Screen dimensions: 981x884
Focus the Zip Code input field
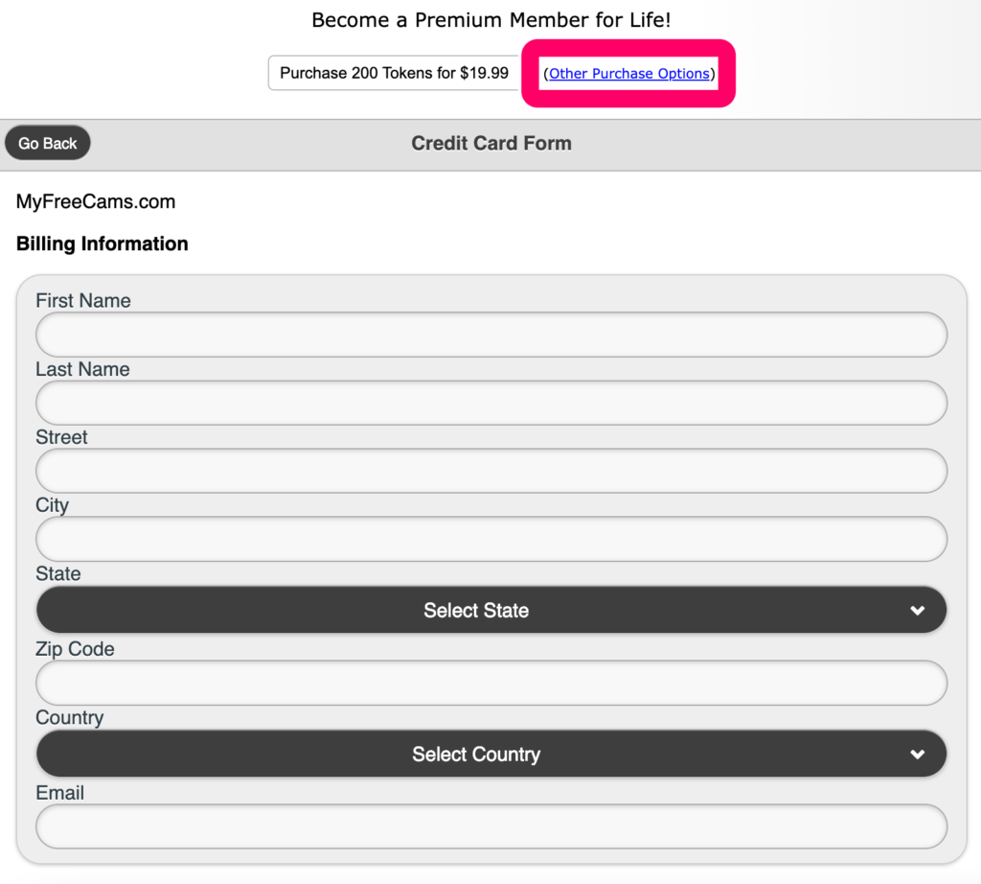490,683
